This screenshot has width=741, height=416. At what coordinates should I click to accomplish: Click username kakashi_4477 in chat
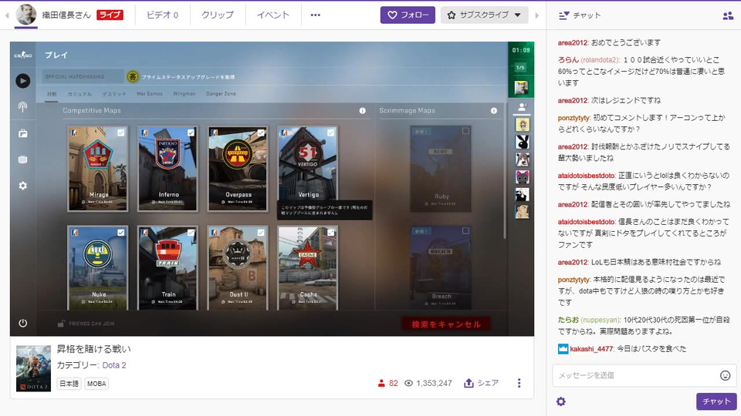[x=591, y=349]
